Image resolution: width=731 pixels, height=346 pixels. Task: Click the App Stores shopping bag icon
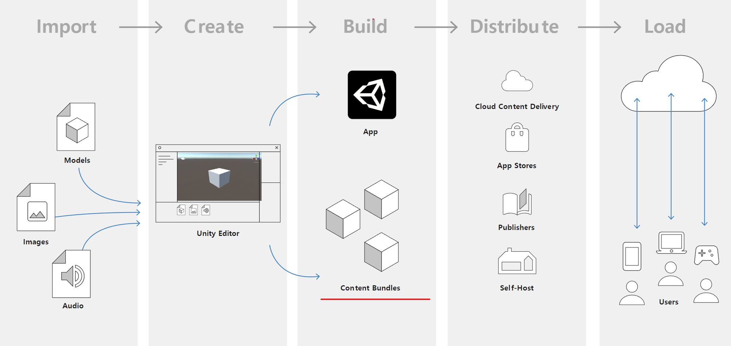(517, 137)
